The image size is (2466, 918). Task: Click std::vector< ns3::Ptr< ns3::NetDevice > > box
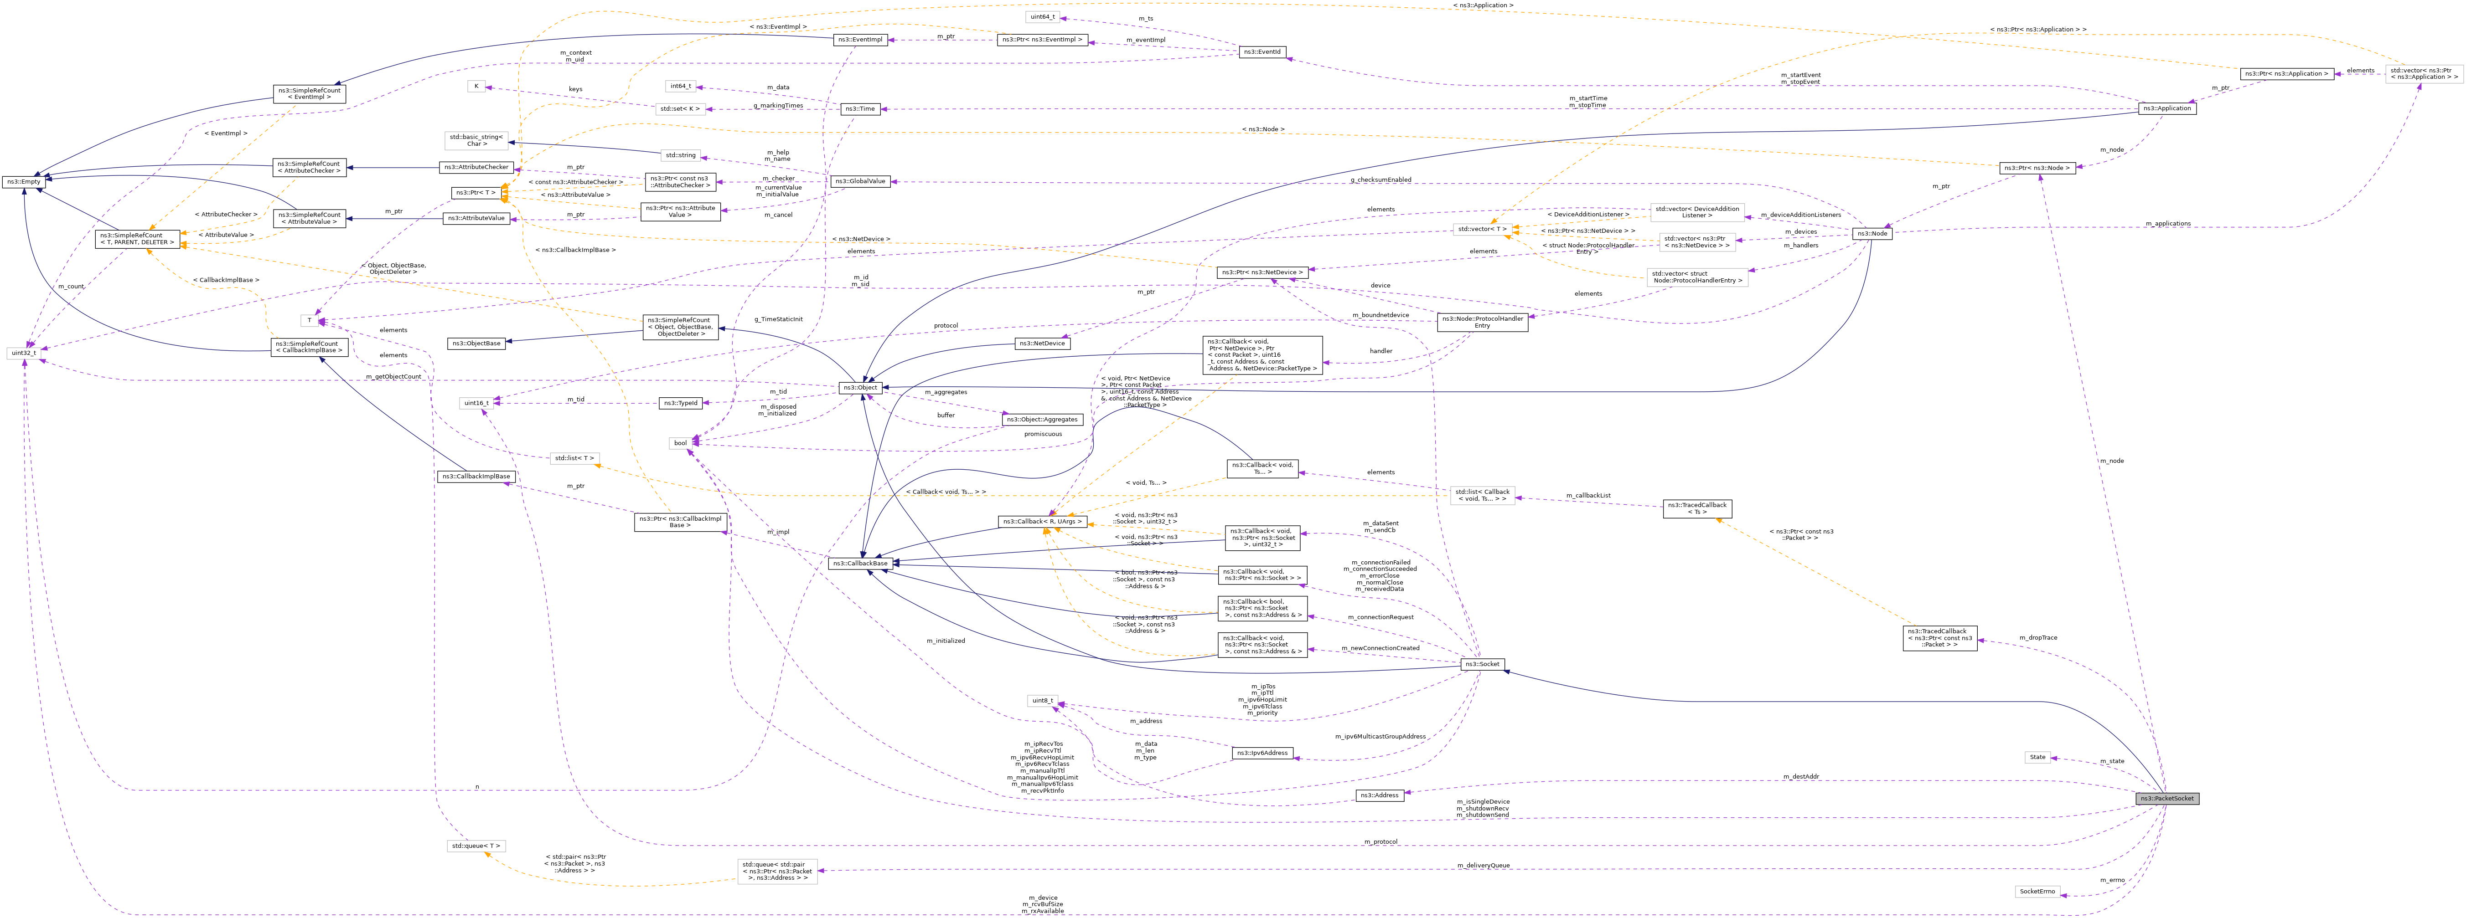[1696, 242]
